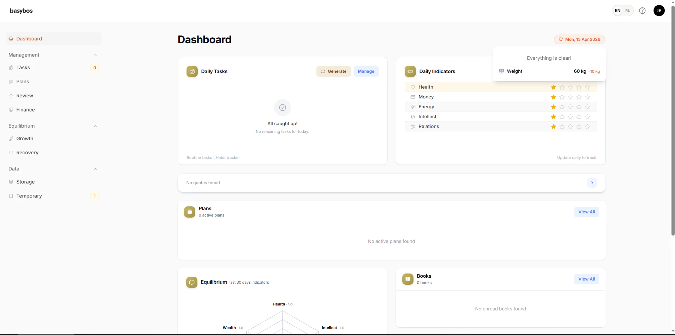Click the Plans icon in sidebar
The image size is (675, 335).
11,82
